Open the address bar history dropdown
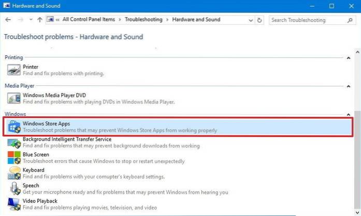 250,20
